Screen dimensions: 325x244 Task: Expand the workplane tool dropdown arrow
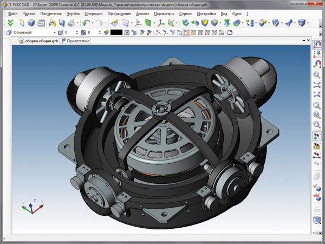[x=132, y=23]
